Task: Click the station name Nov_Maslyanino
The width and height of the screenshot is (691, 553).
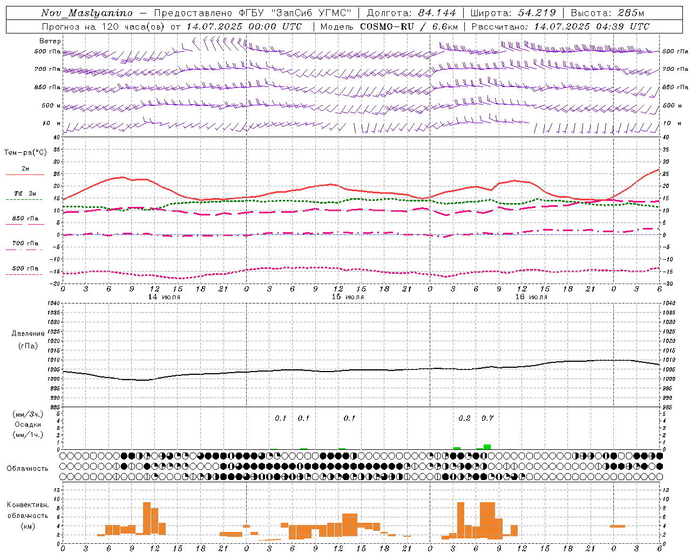Action: [x=87, y=13]
